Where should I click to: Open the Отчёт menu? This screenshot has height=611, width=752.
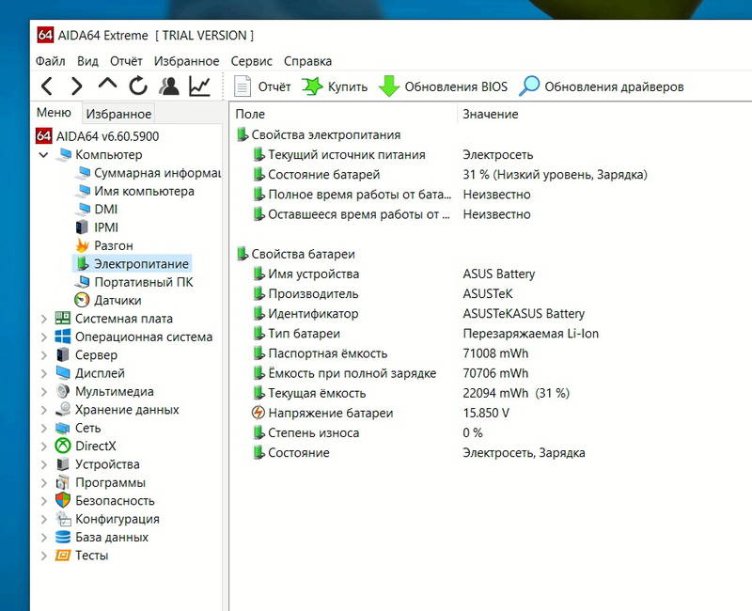point(126,61)
